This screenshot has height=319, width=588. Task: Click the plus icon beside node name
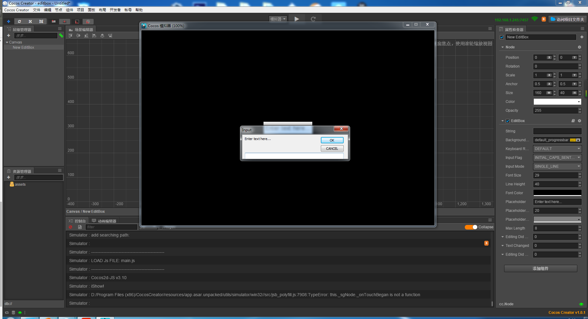[582, 37]
